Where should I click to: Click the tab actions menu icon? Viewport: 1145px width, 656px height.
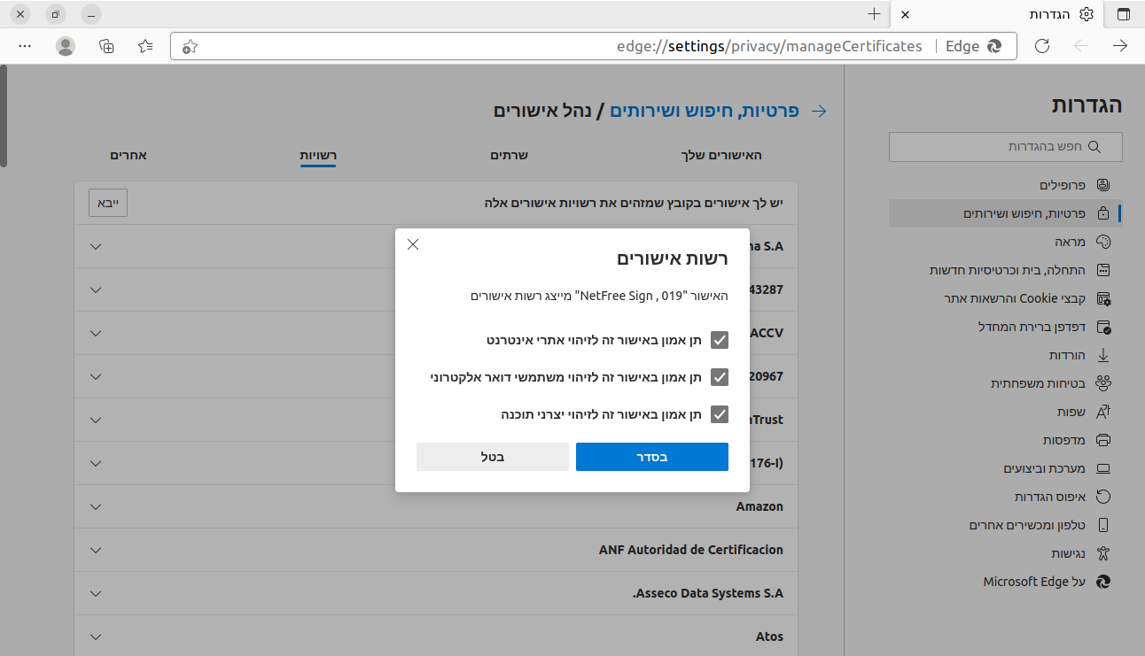(1124, 14)
